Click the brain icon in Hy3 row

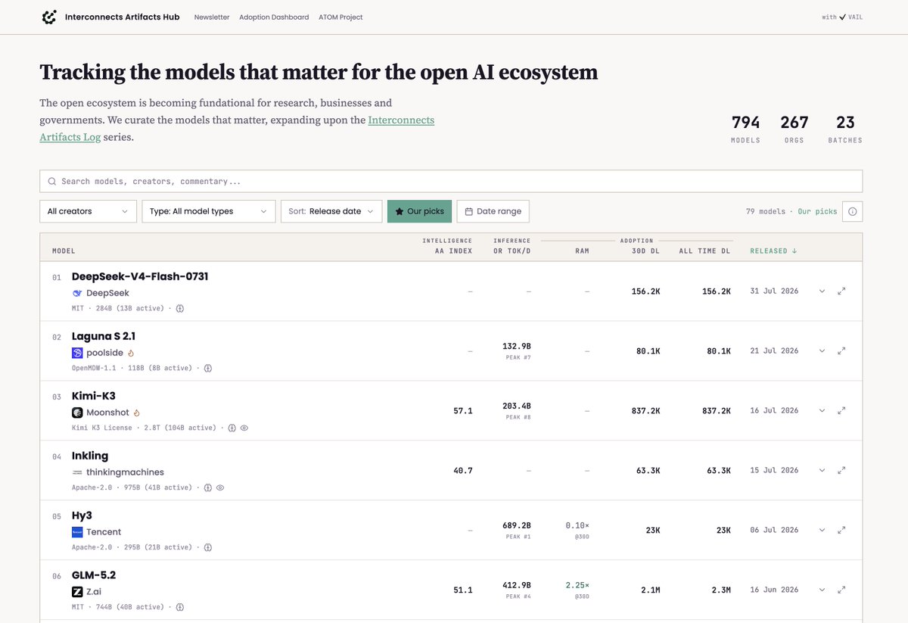pos(207,547)
